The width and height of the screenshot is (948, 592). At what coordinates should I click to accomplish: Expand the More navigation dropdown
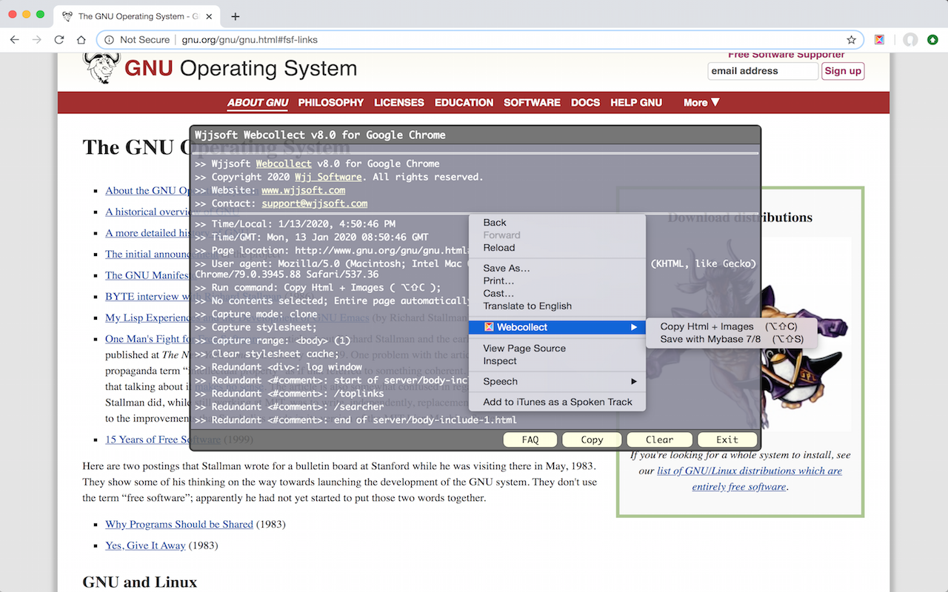(x=701, y=103)
